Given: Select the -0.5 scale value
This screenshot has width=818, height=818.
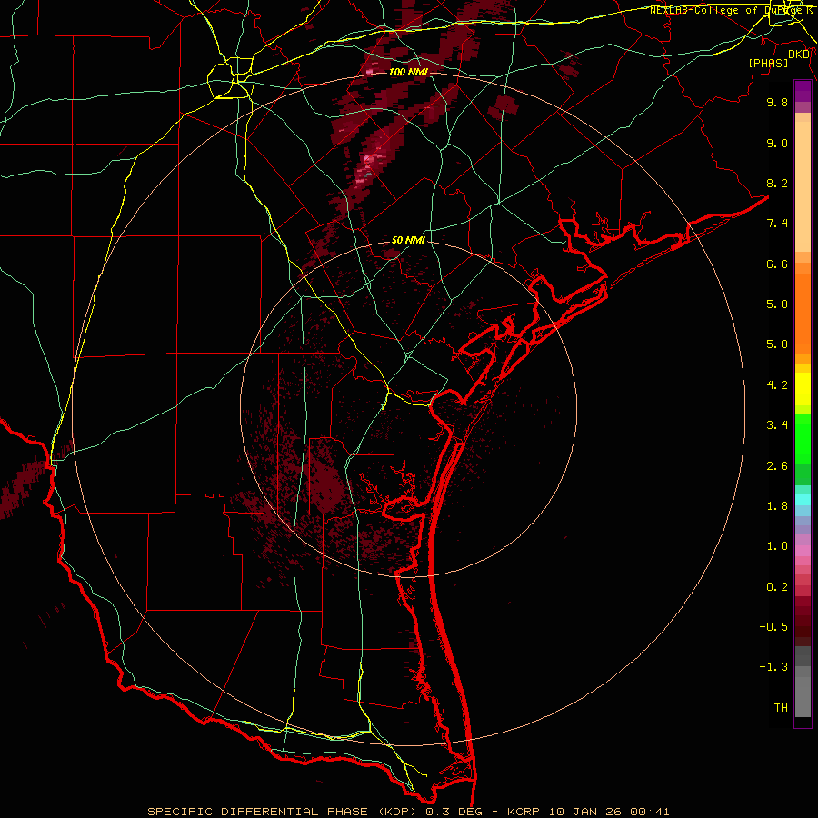Looking at the screenshot, I should 773,627.
